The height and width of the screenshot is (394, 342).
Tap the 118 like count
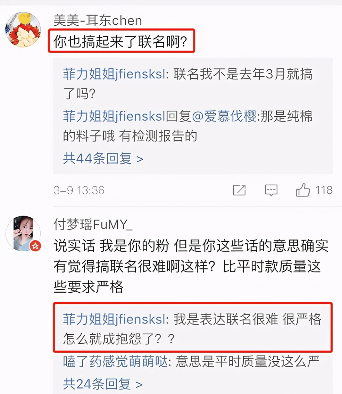[324, 190]
